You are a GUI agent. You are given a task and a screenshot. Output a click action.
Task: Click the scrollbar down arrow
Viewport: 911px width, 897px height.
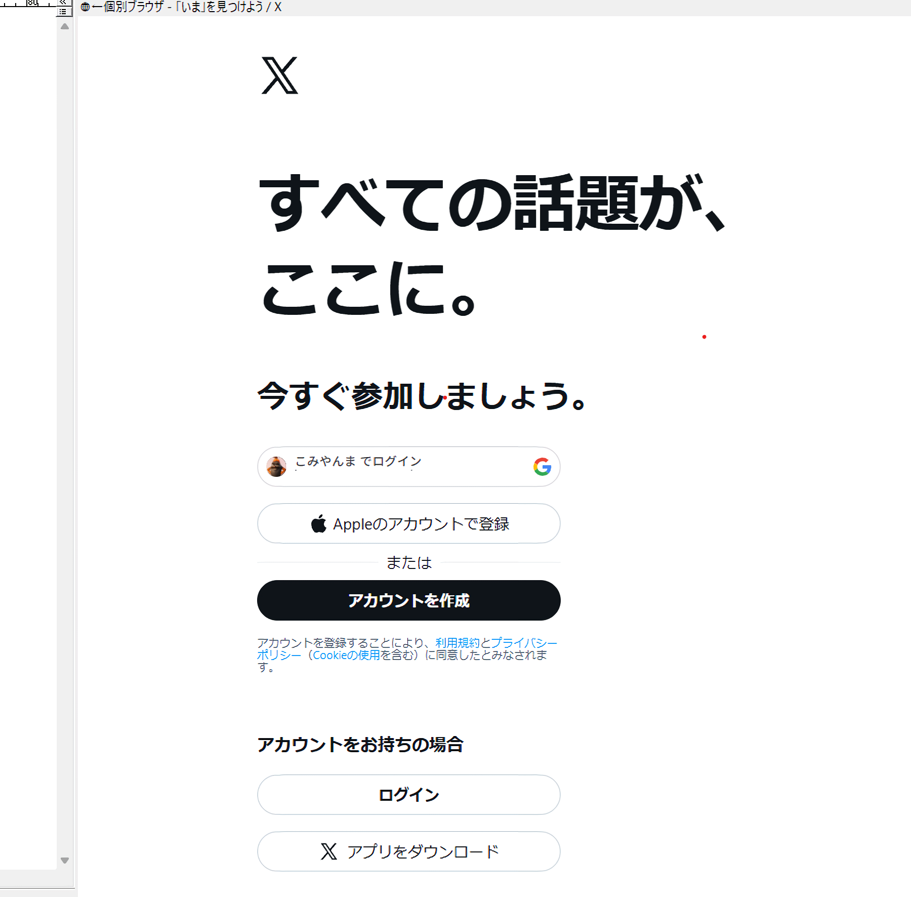tap(65, 861)
